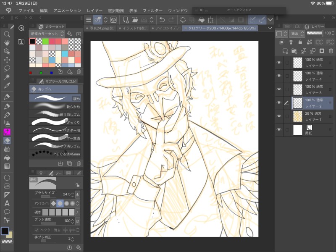This screenshot has width=336, height=252.
Task: Click the Clear selection sparkle icon
Action: [183, 20]
